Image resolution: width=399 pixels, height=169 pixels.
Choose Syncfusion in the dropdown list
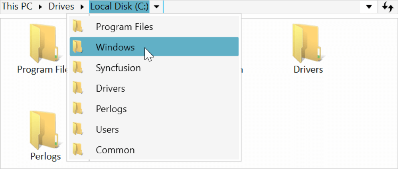tap(118, 68)
